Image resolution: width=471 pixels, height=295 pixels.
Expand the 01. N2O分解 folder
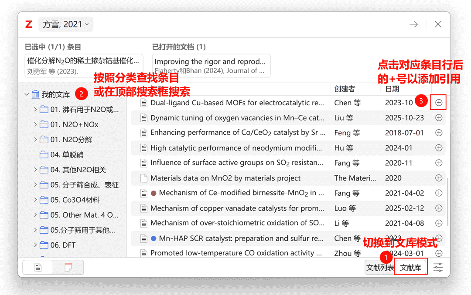(x=35, y=140)
